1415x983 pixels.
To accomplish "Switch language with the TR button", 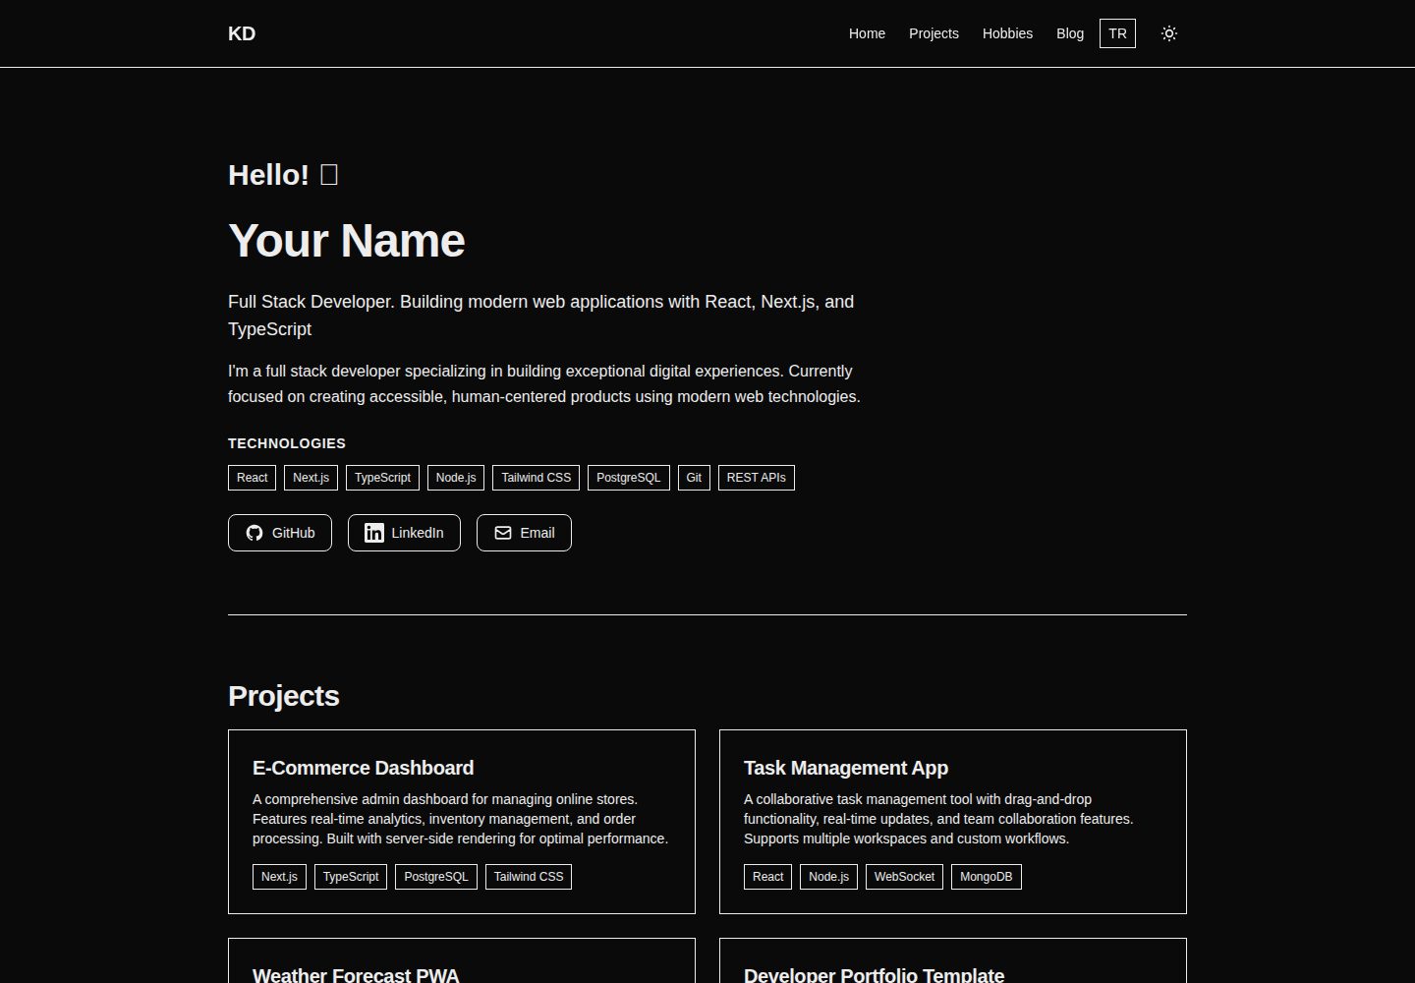I will (1117, 33).
